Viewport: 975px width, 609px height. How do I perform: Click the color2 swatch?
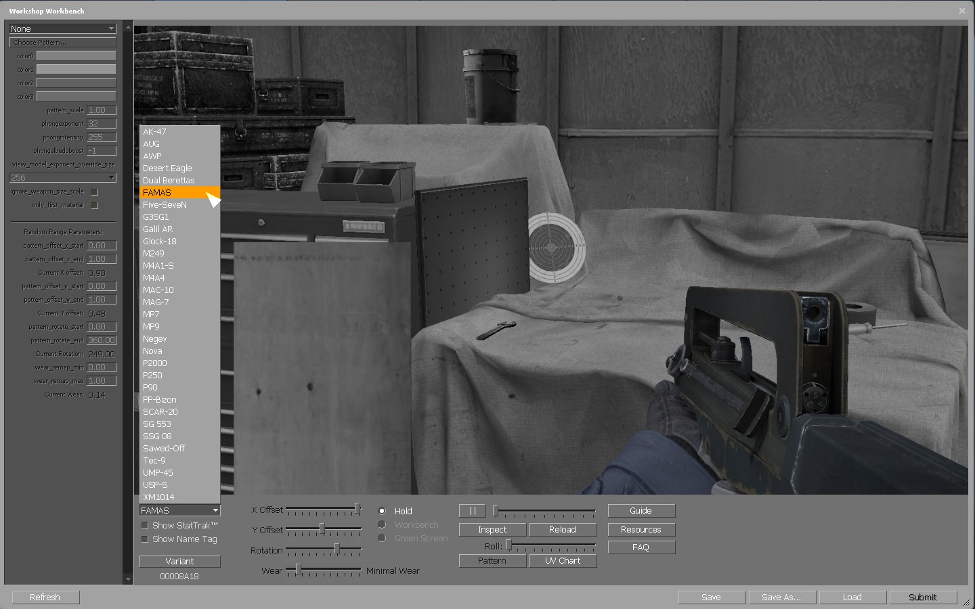pos(76,83)
